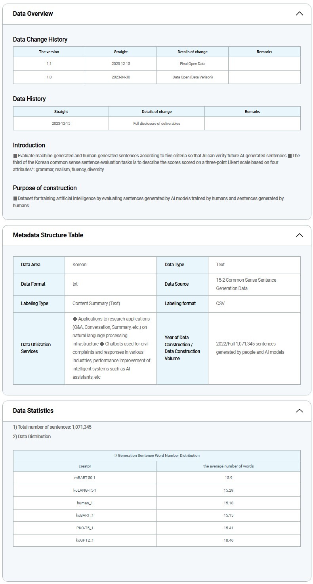Viewport: 313px width, 584px height.
Task: Collapse the Data Overview section chevron
Action: 299,14
